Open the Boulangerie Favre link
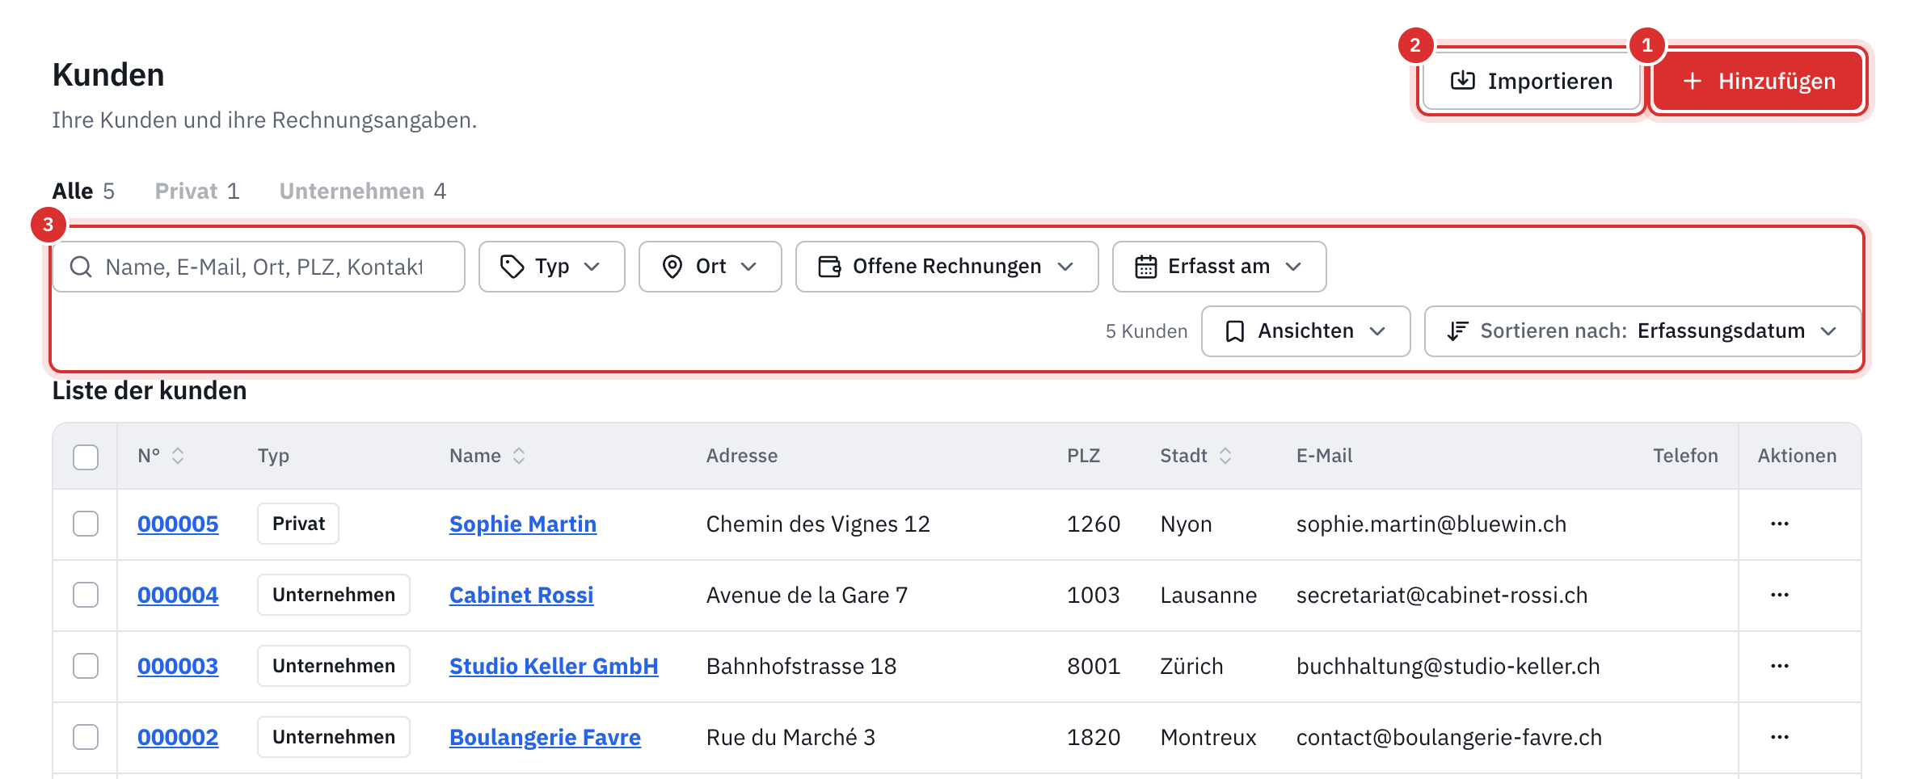Screen dimensions: 1914x779 pyautogui.click(x=545, y=738)
